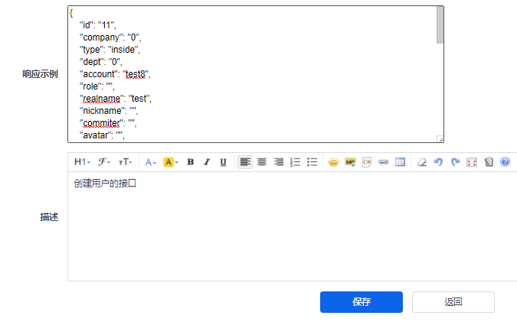Image resolution: width=517 pixels, height=322 pixels.
Task: Click the blue 保存 save button
Action: pos(362,302)
